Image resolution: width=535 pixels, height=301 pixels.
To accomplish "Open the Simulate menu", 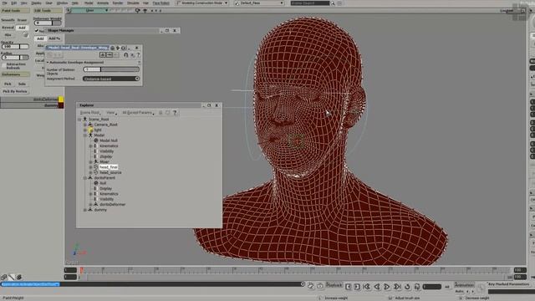I will pyautogui.click(x=133, y=3).
